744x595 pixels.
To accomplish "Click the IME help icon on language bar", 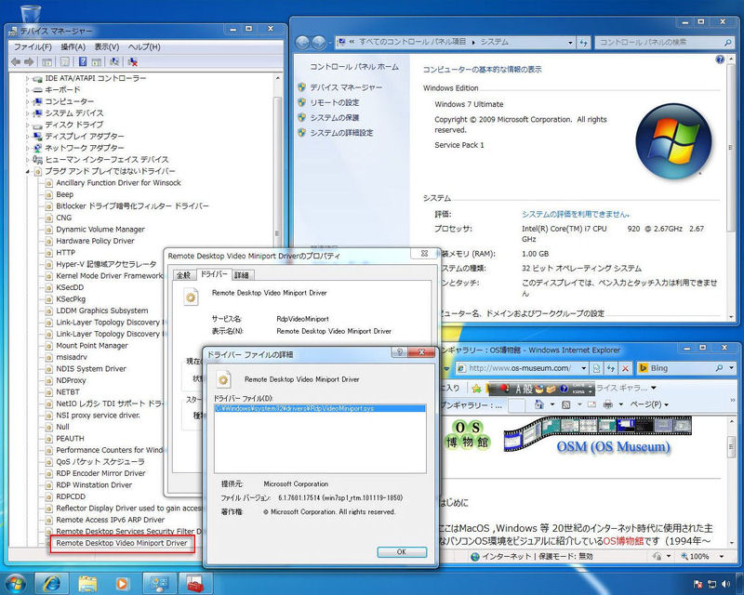I will tap(564, 390).
